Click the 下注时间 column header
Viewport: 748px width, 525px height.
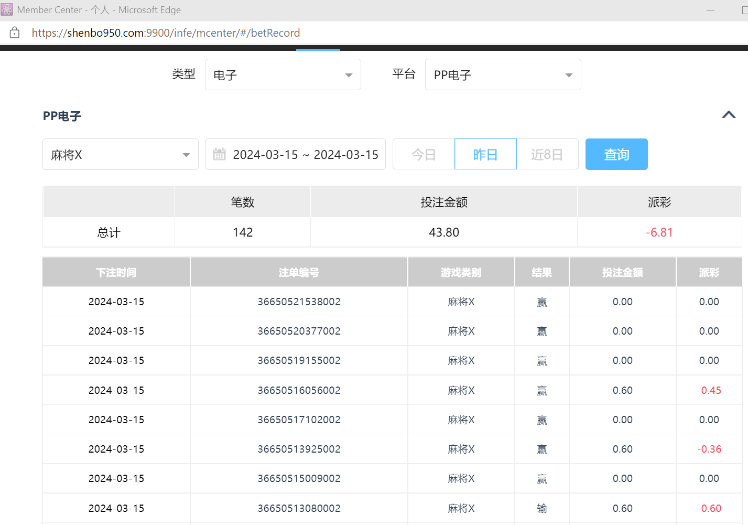tap(116, 272)
